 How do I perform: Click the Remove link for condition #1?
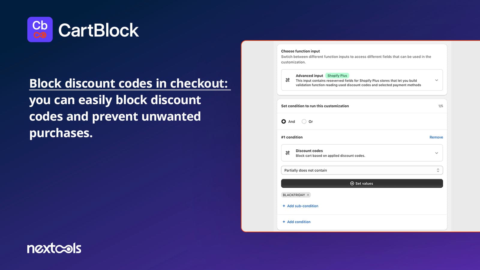pyautogui.click(x=436, y=137)
